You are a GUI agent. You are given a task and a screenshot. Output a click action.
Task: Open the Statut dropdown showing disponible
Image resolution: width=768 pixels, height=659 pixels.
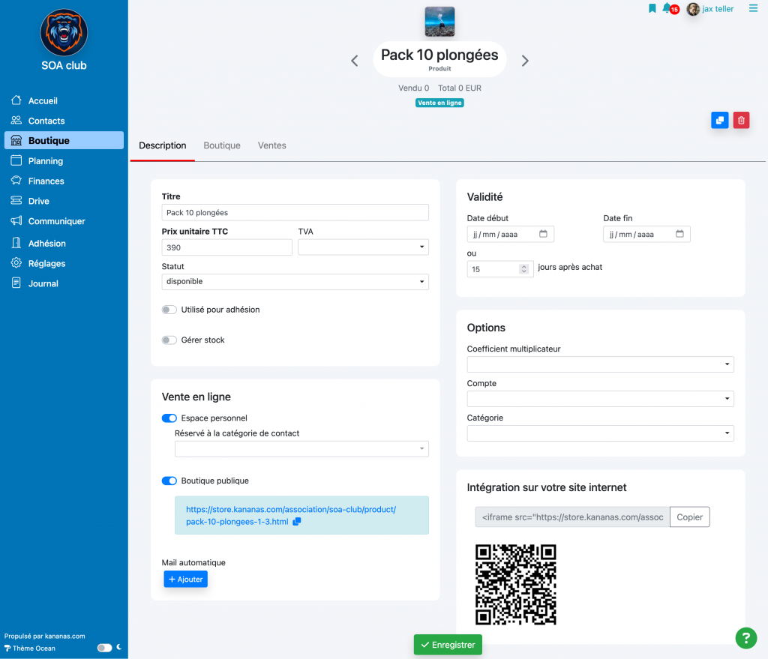(x=295, y=282)
